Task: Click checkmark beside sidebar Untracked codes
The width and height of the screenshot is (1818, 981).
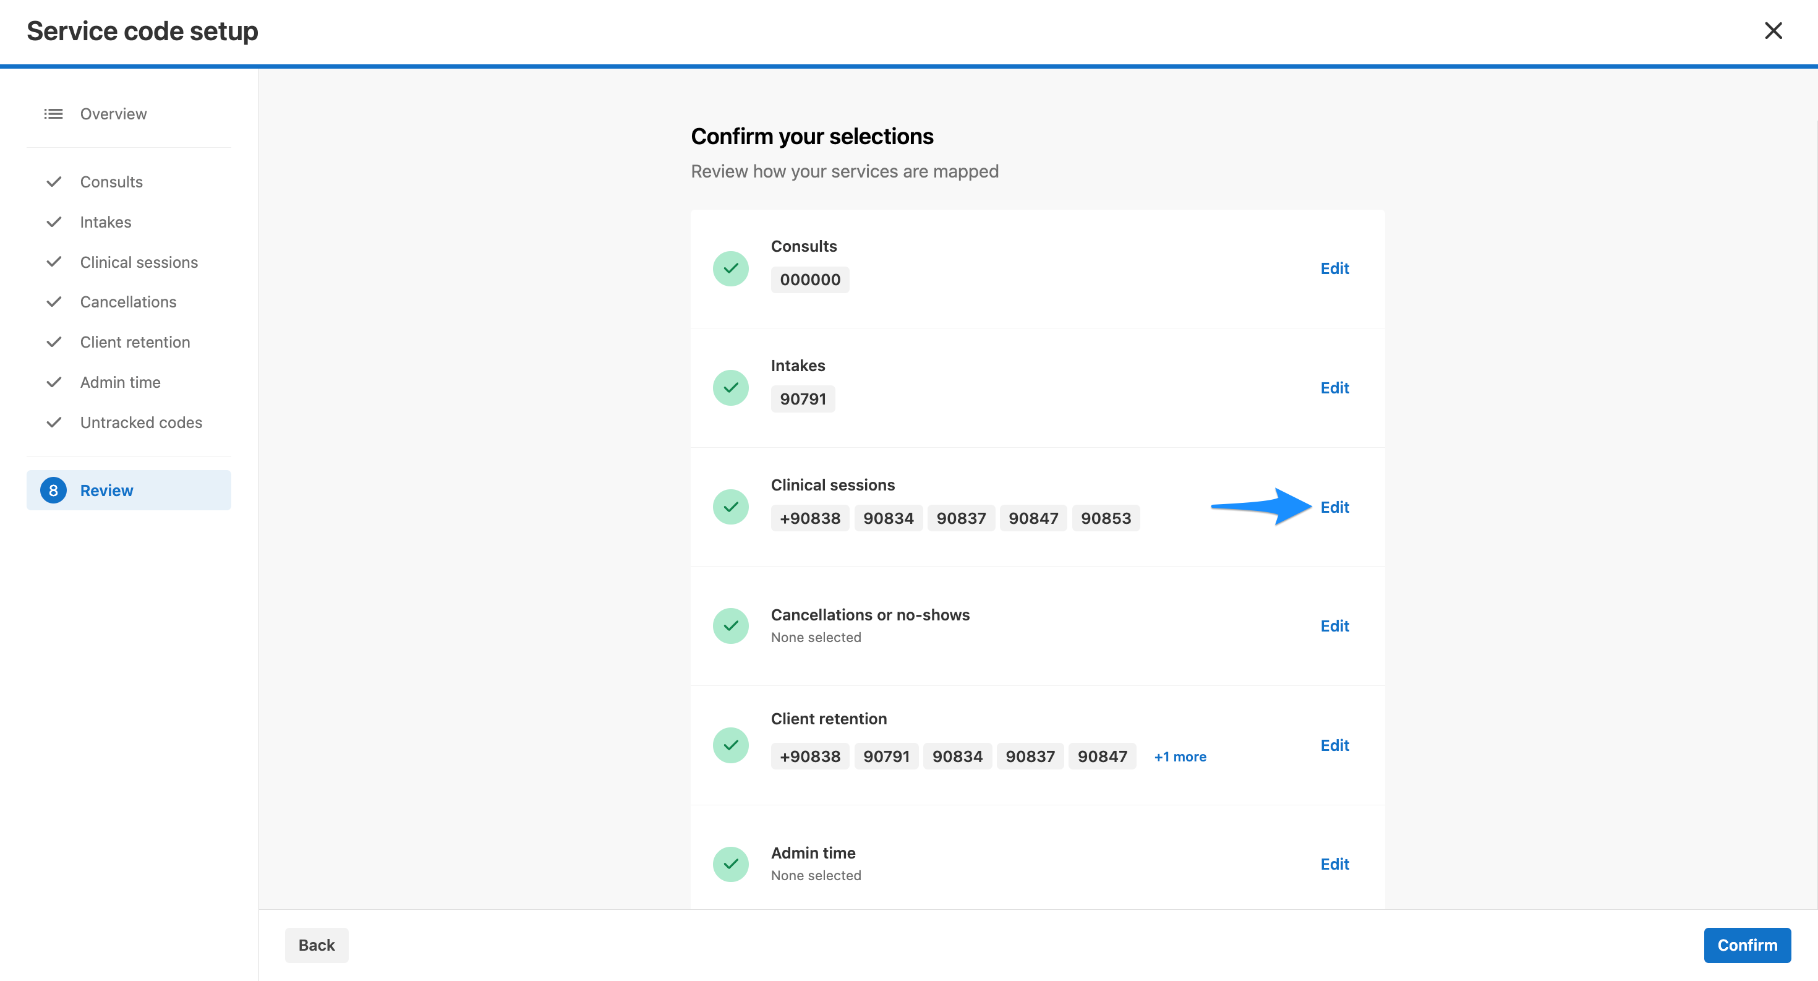Action: (x=54, y=422)
